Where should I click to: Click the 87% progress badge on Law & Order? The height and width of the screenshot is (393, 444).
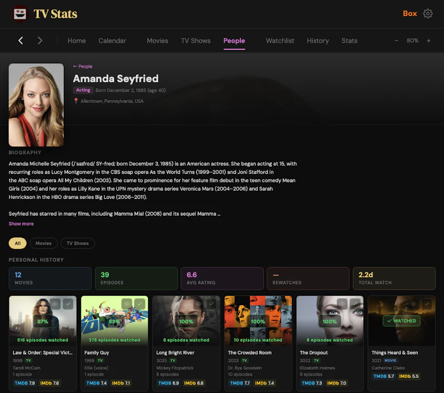43,321
